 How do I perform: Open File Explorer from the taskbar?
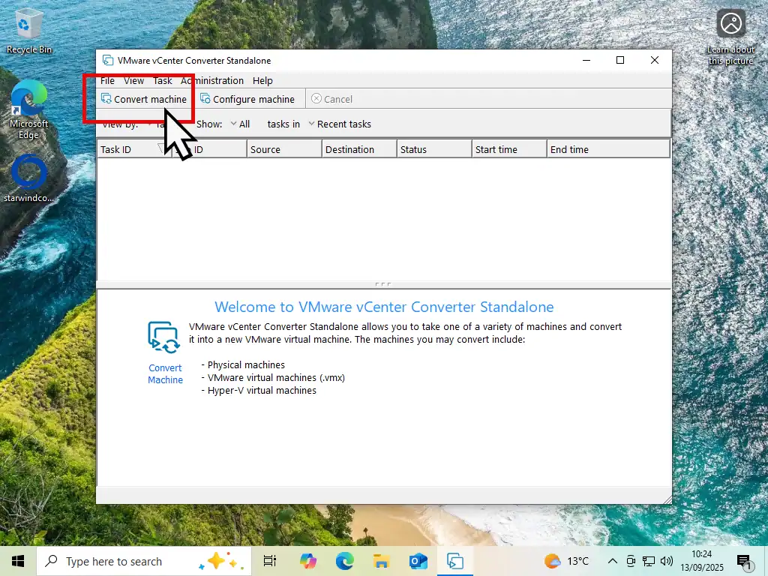coord(382,561)
